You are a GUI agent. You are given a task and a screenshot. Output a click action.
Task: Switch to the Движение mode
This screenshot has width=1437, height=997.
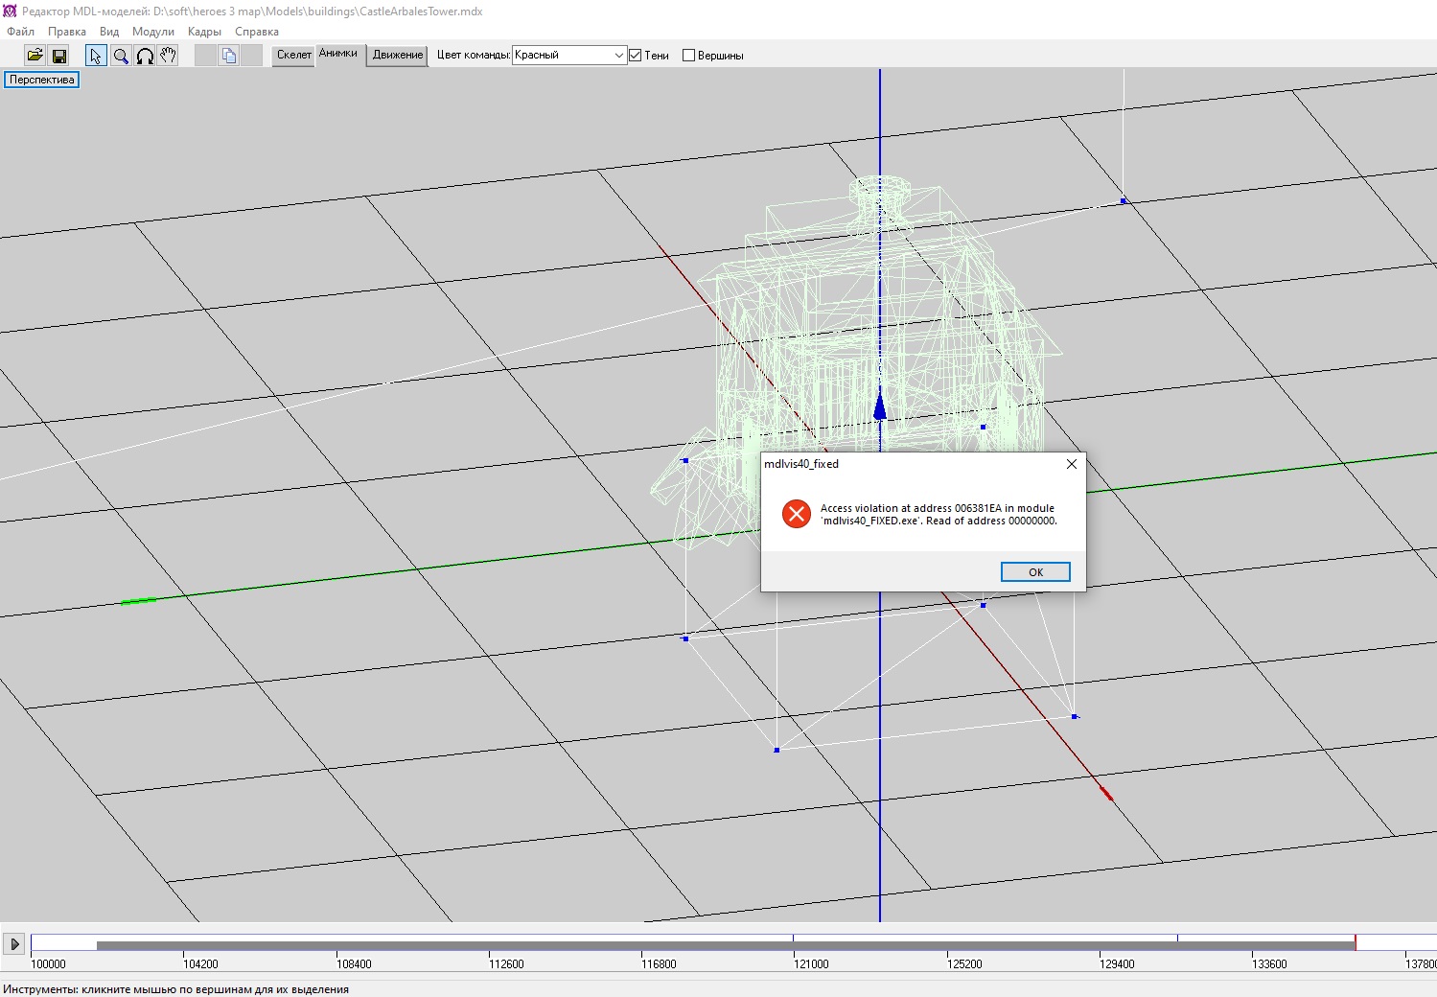click(398, 56)
